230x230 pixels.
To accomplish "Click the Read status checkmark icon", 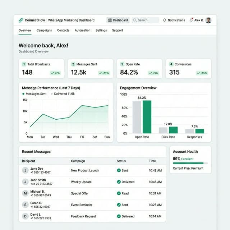I will [119, 193].
